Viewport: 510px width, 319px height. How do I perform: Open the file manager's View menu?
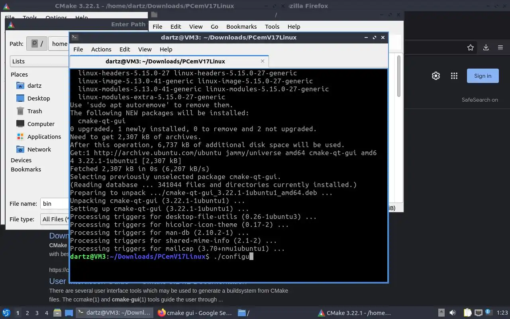click(196, 26)
